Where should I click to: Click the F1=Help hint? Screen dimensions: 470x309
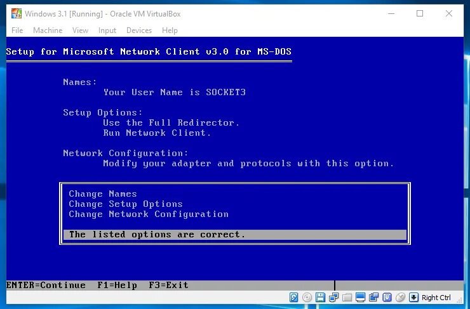(117, 286)
